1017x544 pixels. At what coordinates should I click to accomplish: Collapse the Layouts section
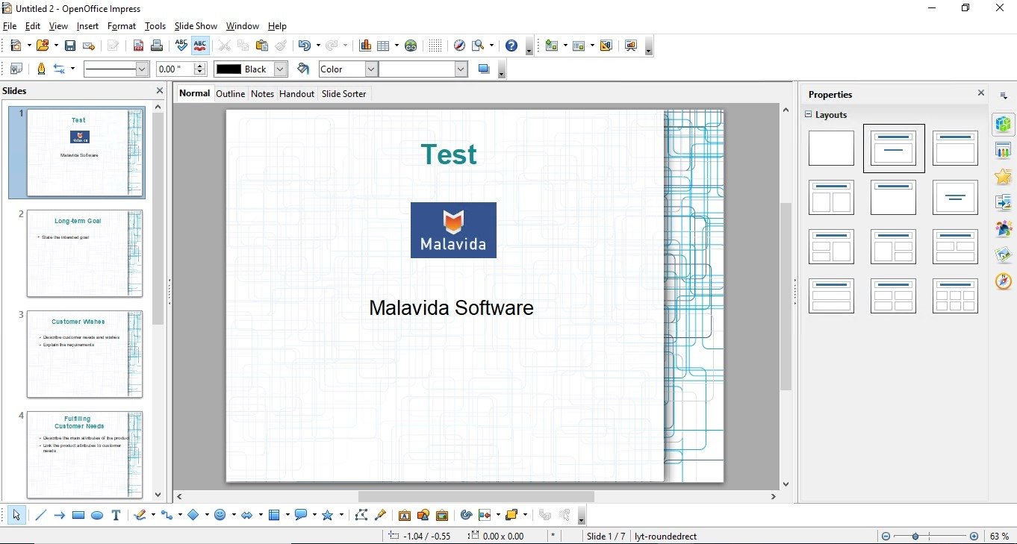(808, 115)
